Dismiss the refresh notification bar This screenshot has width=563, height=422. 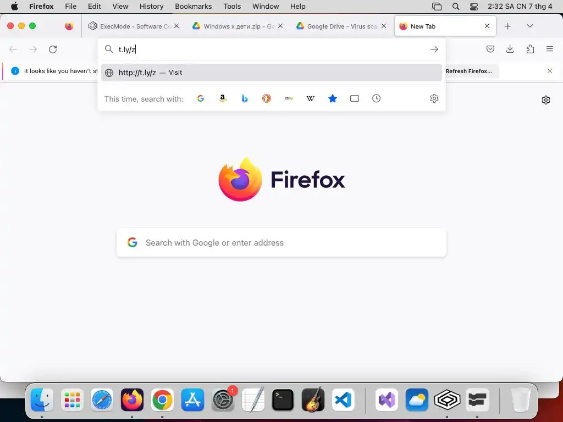tap(550, 71)
